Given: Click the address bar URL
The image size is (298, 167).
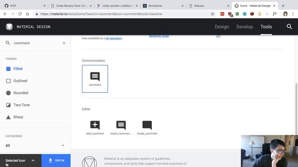Looking at the screenshot, I should [102, 14].
